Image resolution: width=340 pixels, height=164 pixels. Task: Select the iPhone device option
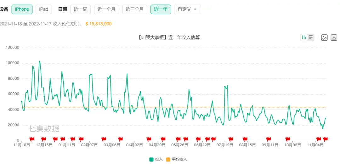click(22, 9)
